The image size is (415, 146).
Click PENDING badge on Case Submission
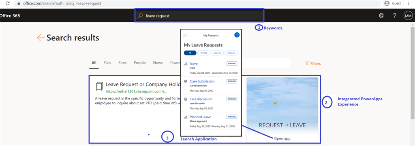click(232, 81)
